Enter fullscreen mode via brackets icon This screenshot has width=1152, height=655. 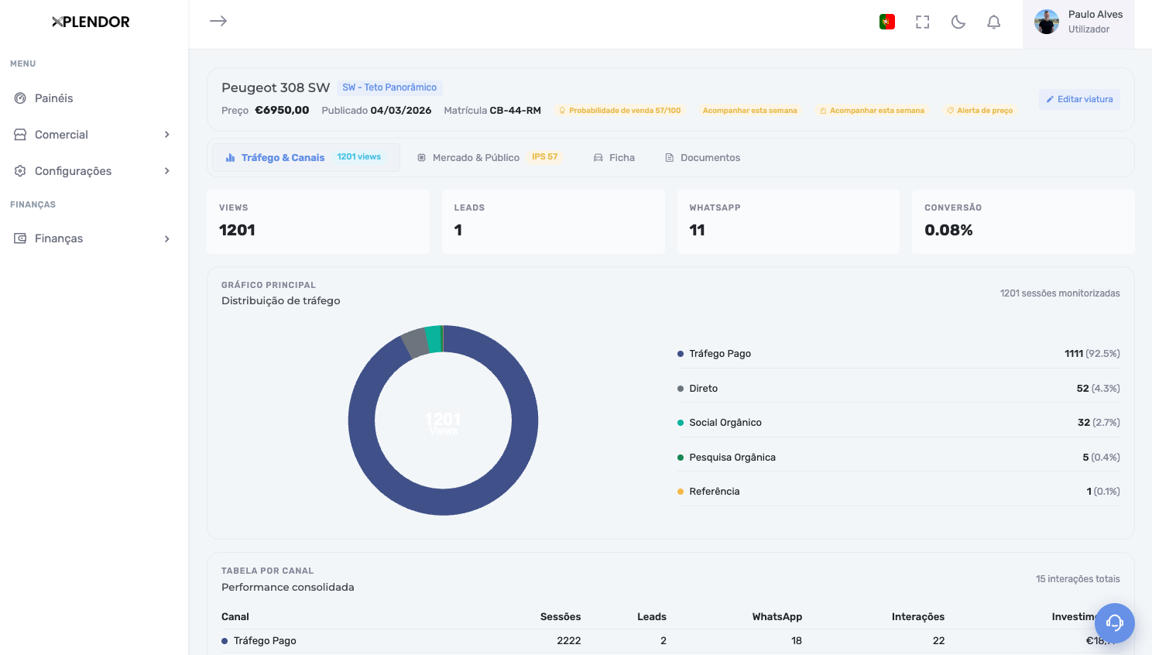tap(922, 22)
